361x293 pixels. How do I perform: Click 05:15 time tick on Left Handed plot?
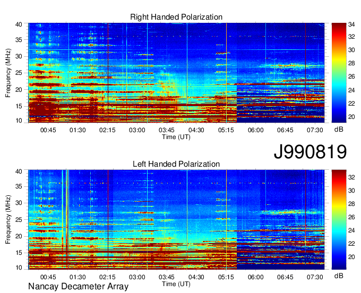pos(226,277)
